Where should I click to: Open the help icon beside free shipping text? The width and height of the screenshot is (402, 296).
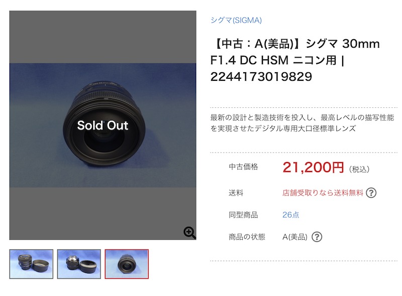(x=371, y=193)
